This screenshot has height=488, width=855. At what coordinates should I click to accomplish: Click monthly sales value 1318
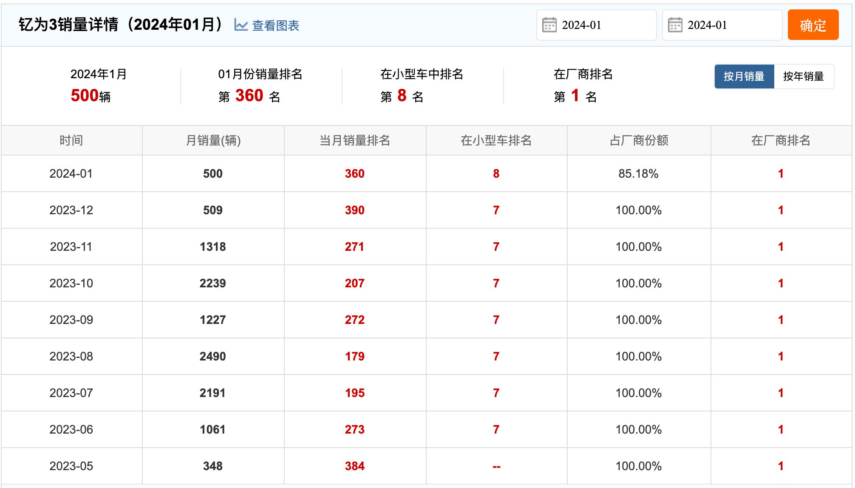click(213, 247)
